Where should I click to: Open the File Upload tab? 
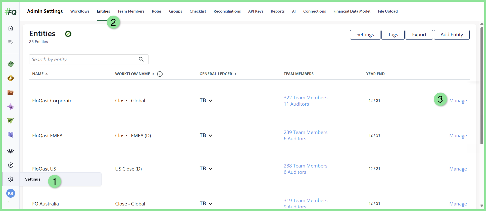click(387, 11)
